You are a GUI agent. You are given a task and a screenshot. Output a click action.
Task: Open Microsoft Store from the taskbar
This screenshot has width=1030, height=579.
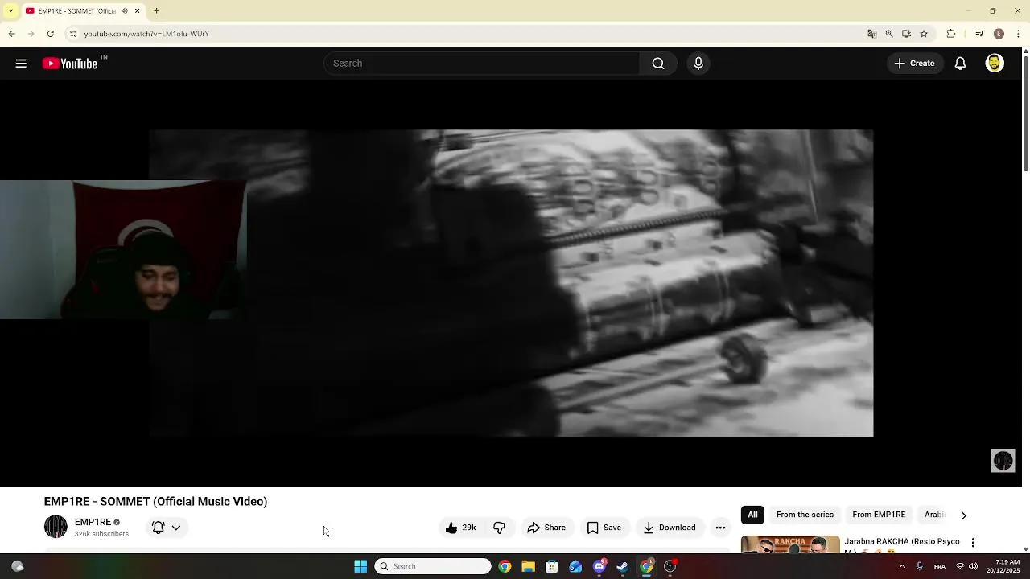(x=552, y=566)
